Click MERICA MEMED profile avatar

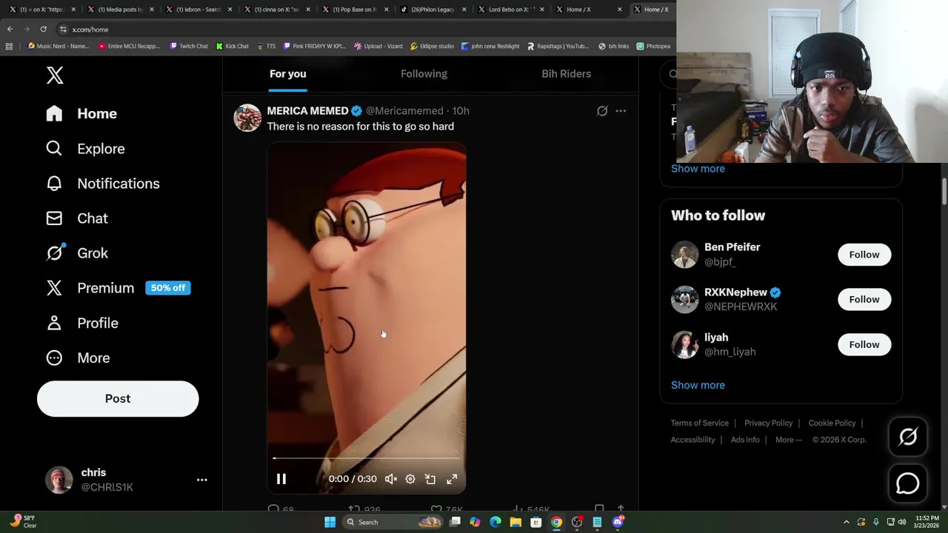tap(247, 118)
